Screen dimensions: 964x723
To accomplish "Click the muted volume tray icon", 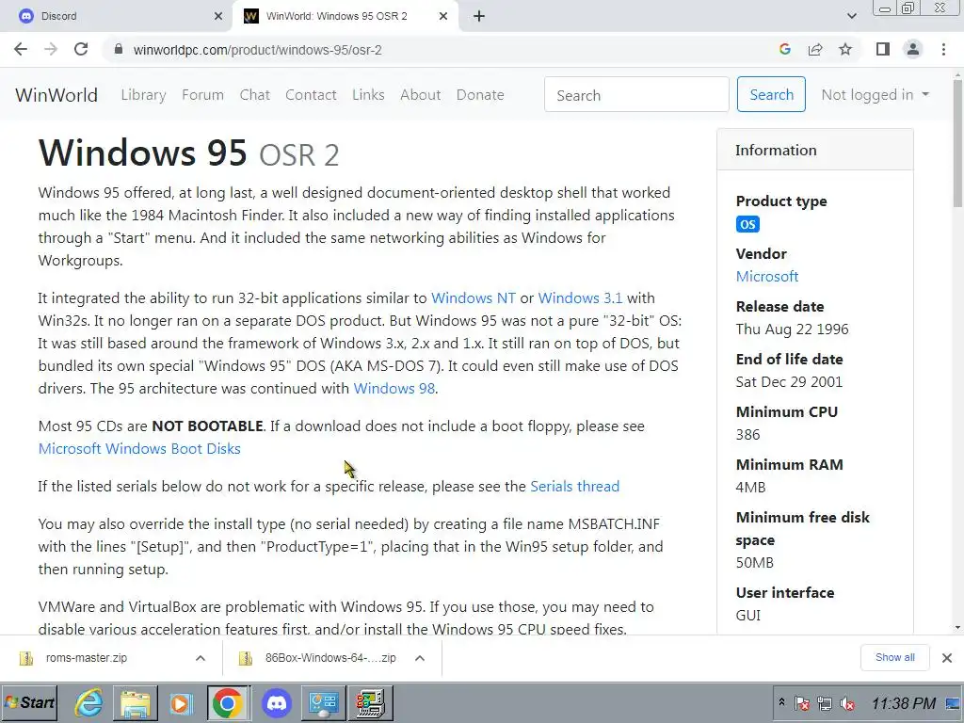I will pos(847,703).
